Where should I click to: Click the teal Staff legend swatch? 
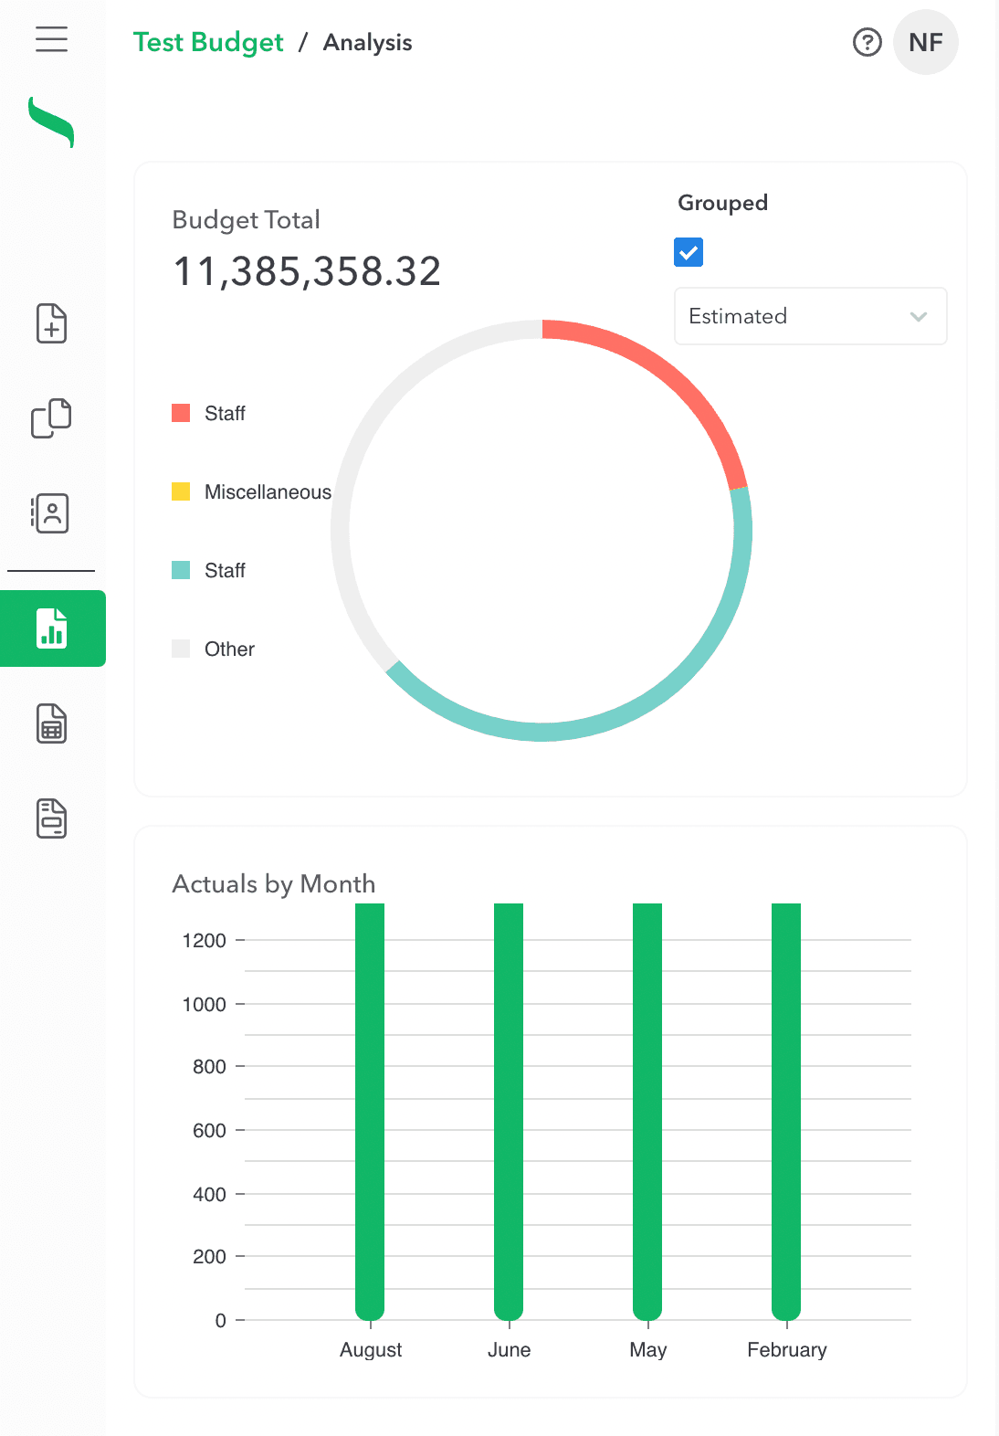pyautogui.click(x=181, y=570)
